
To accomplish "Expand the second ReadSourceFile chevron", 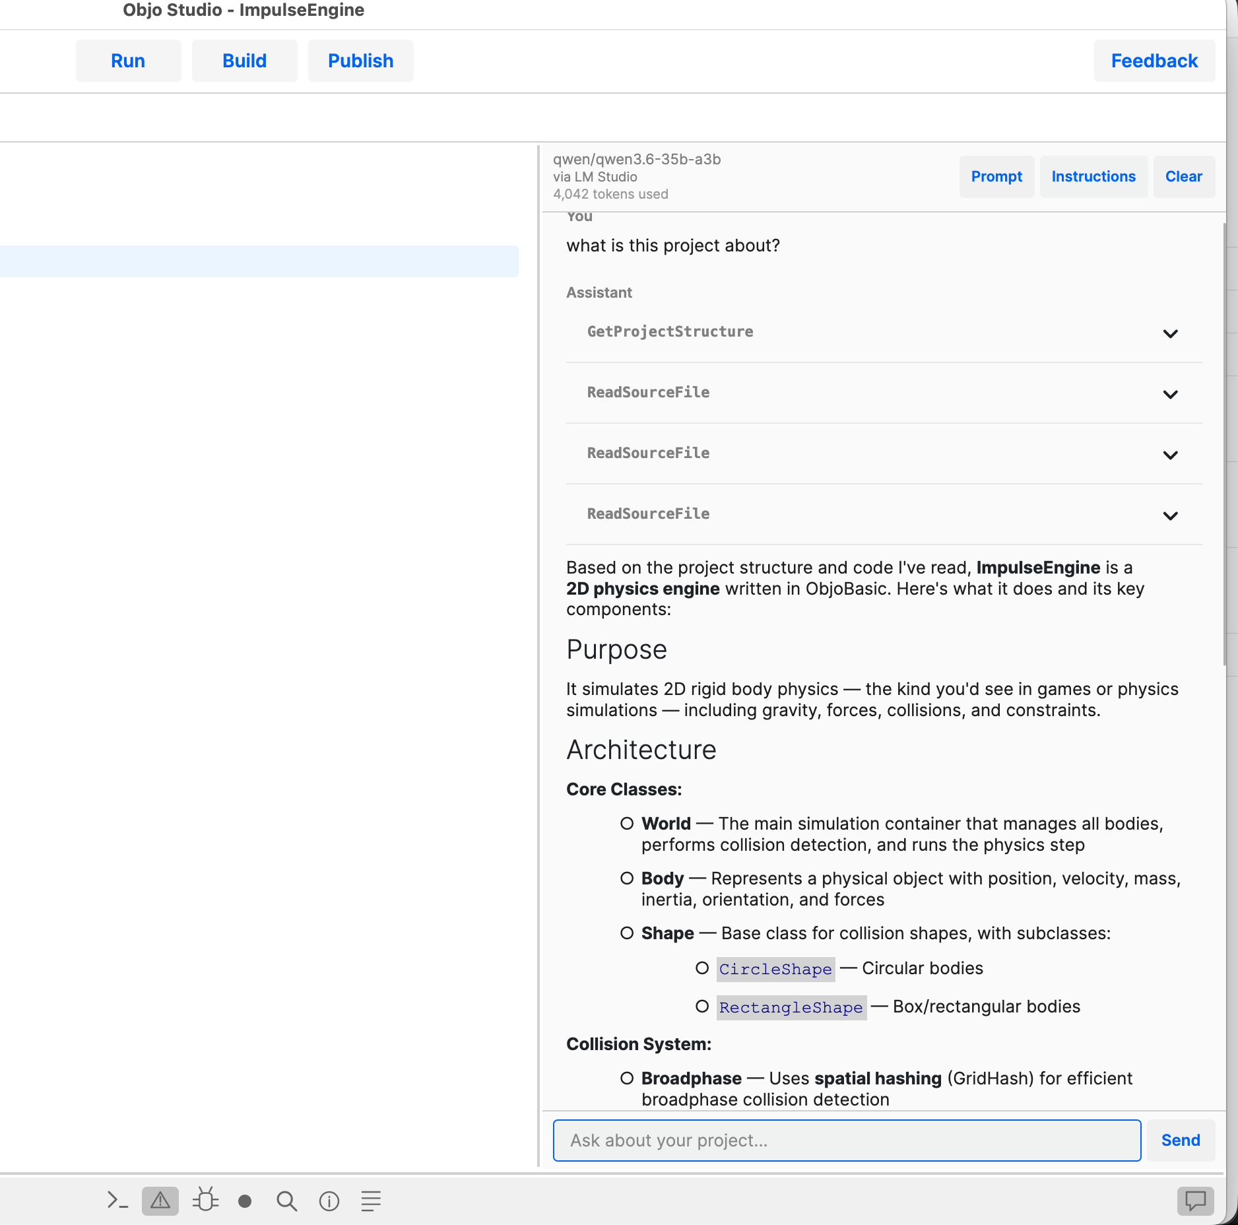I will pos(1170,455).
